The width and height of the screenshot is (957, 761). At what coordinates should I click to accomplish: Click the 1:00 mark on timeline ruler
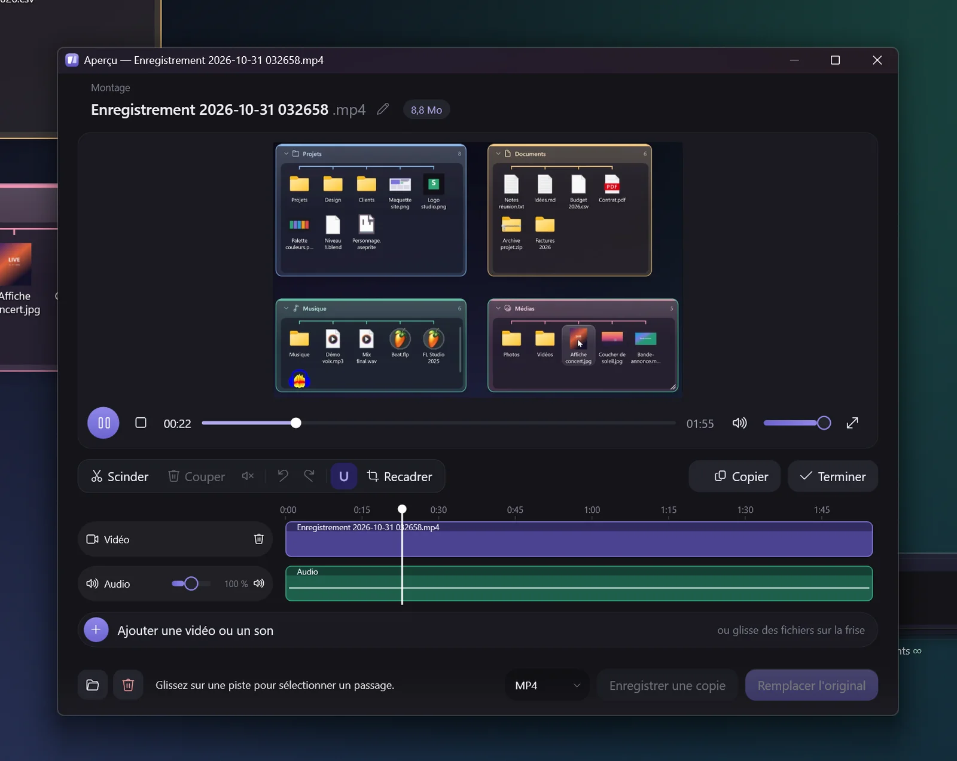[592, 510]
